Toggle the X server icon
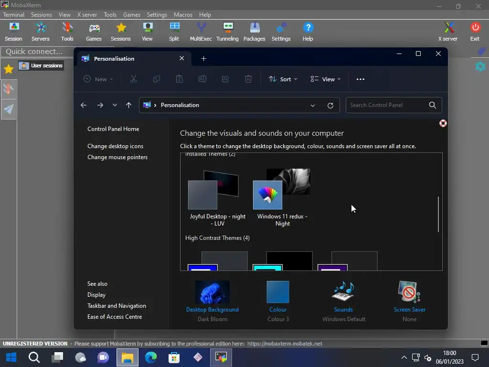The width and height of the screenshot is (489, 367). (448, 32)
